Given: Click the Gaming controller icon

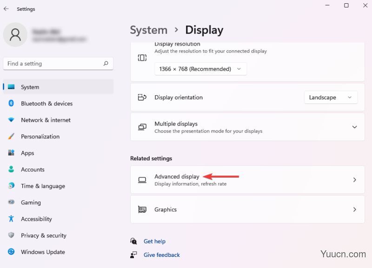Looking at the screenshot, I should coord(11,202).
